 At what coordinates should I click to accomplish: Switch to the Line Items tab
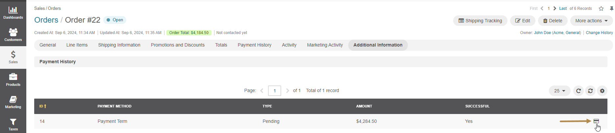pos(77,45)
